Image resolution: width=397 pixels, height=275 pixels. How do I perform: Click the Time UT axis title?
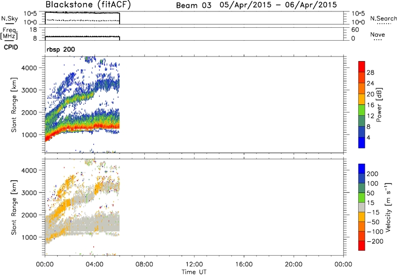(x=194, y=272)
